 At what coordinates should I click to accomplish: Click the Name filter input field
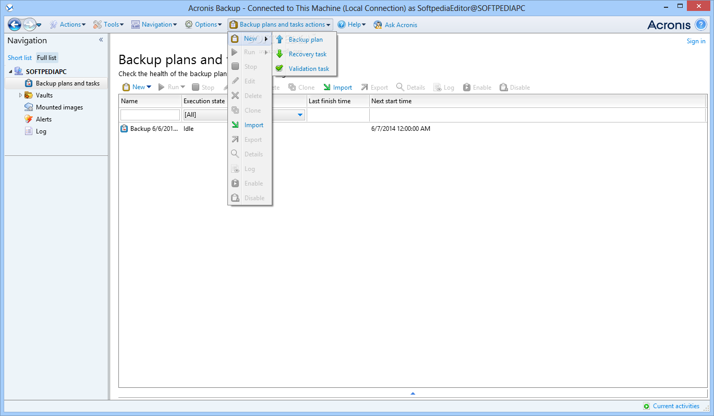tap(150, 115)
